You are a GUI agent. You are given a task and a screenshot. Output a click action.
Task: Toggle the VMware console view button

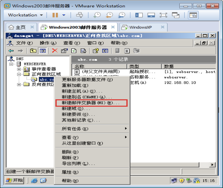(193, 15)
